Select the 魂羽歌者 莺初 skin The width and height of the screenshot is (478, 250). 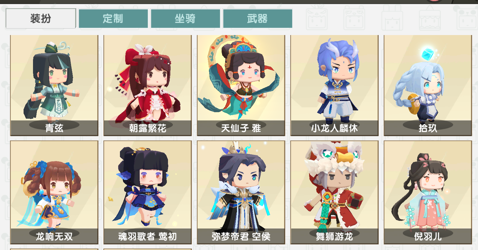click(148, 192)
